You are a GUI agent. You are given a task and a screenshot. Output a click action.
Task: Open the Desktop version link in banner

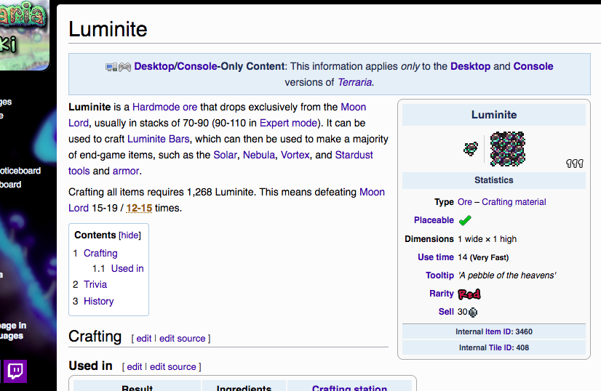click(470, 66)
